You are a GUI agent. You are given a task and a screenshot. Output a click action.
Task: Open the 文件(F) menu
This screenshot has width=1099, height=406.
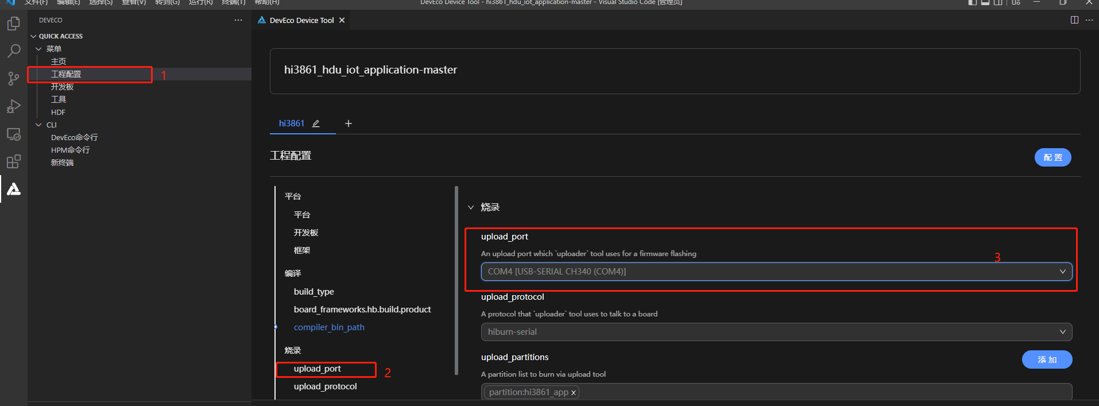click(x=36, y=2)
